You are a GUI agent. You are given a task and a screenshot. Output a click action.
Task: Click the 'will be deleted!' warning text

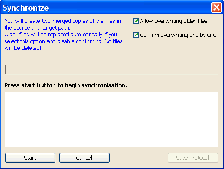tap(23, 48)
